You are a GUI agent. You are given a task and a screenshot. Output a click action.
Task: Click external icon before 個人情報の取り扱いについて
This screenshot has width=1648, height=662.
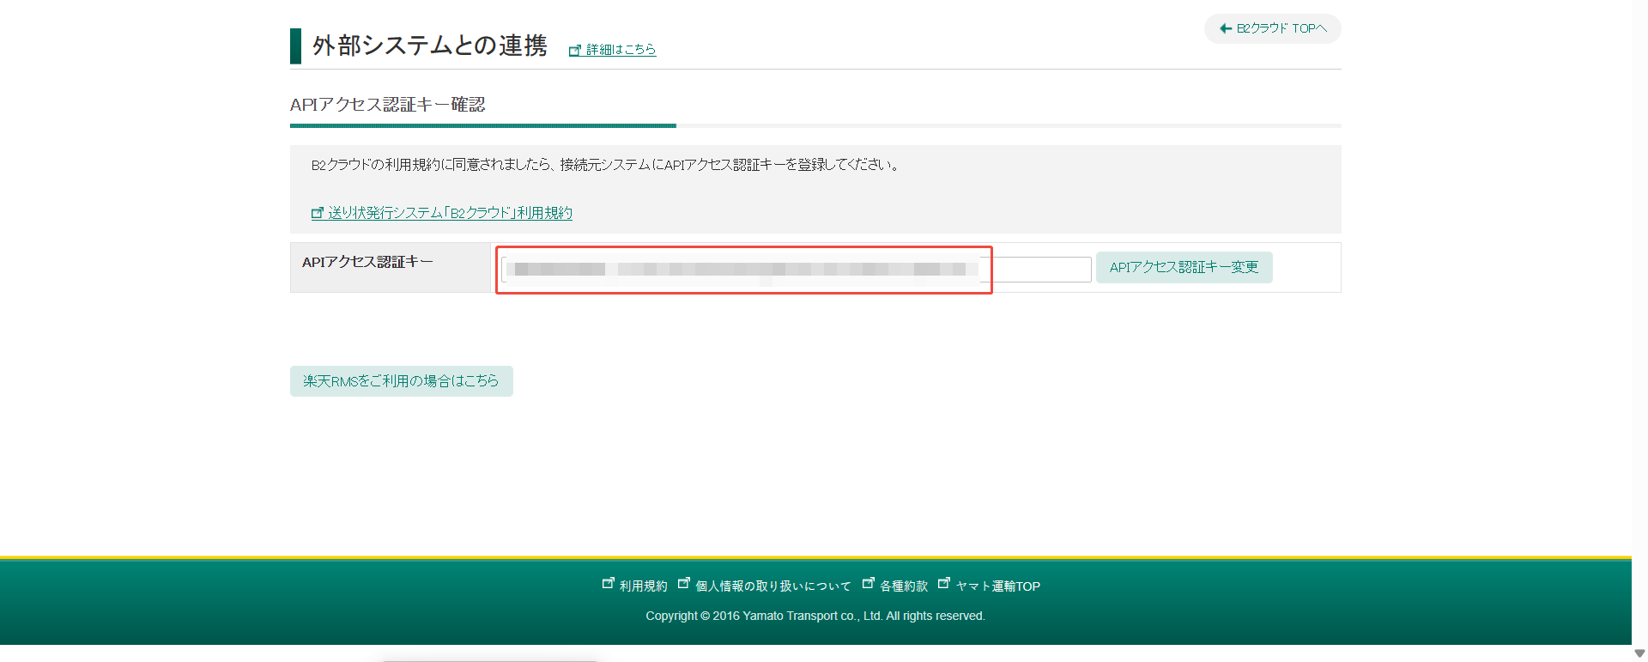pyautogui.click(x=684, y=583)
